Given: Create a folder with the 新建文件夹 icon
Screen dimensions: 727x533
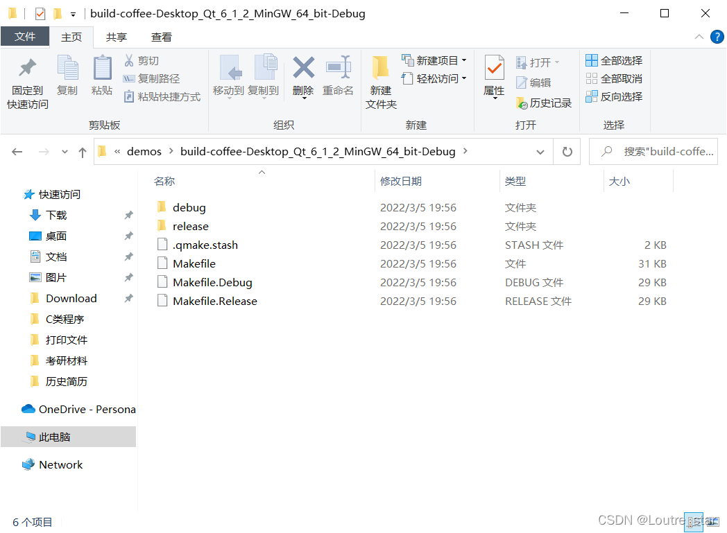Looking at the screenshot, I should [x=380, y=78].
